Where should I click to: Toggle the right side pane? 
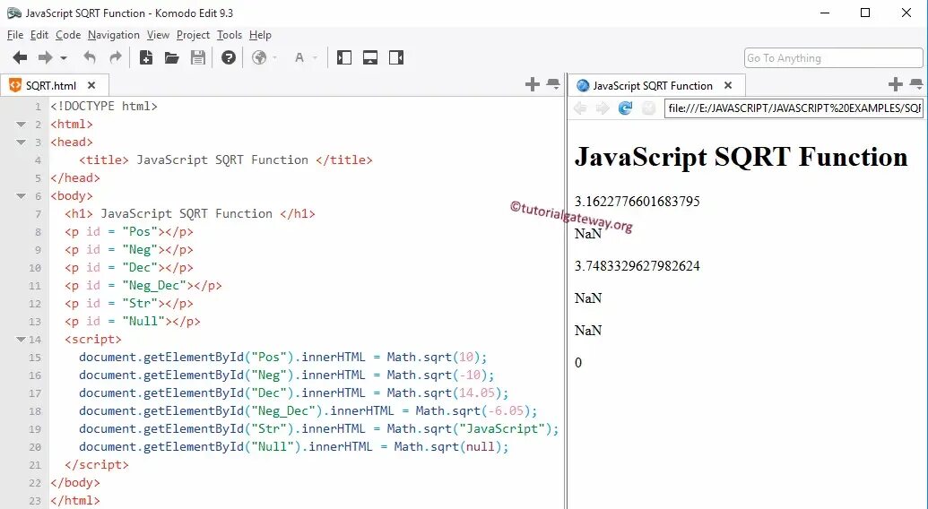[x=396, y=58]
